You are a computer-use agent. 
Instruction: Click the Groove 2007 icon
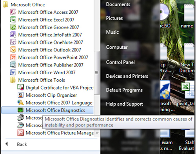13,27
